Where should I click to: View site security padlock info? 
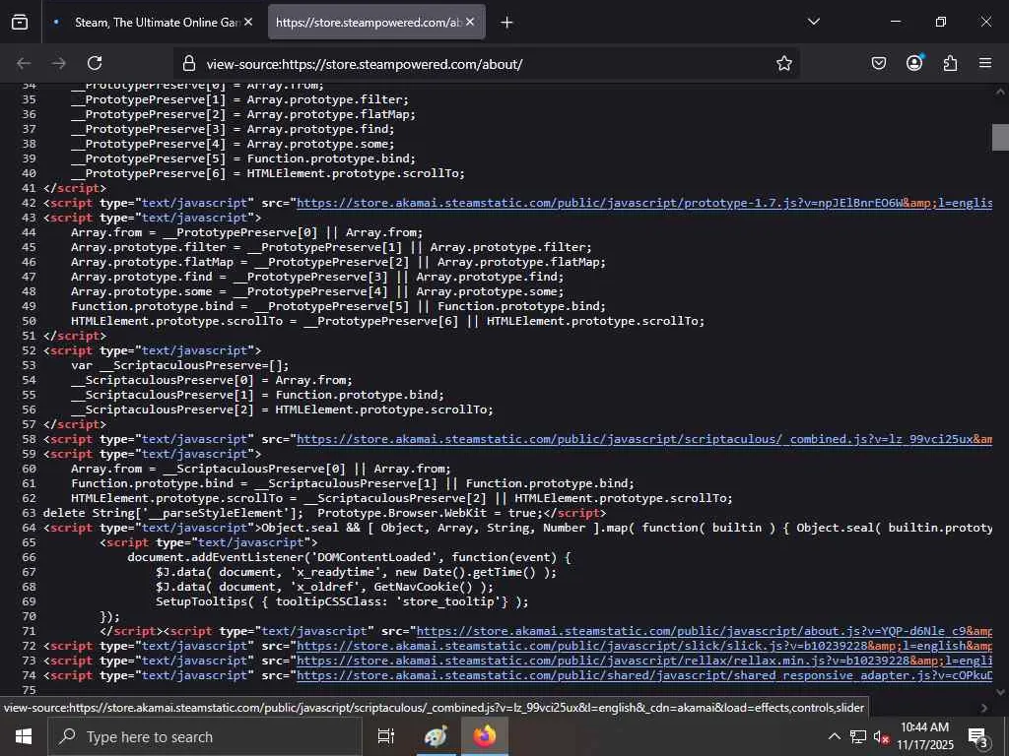point(188,63)
